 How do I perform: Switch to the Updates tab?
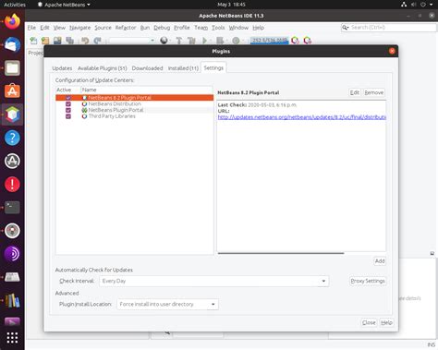(62, 68)
